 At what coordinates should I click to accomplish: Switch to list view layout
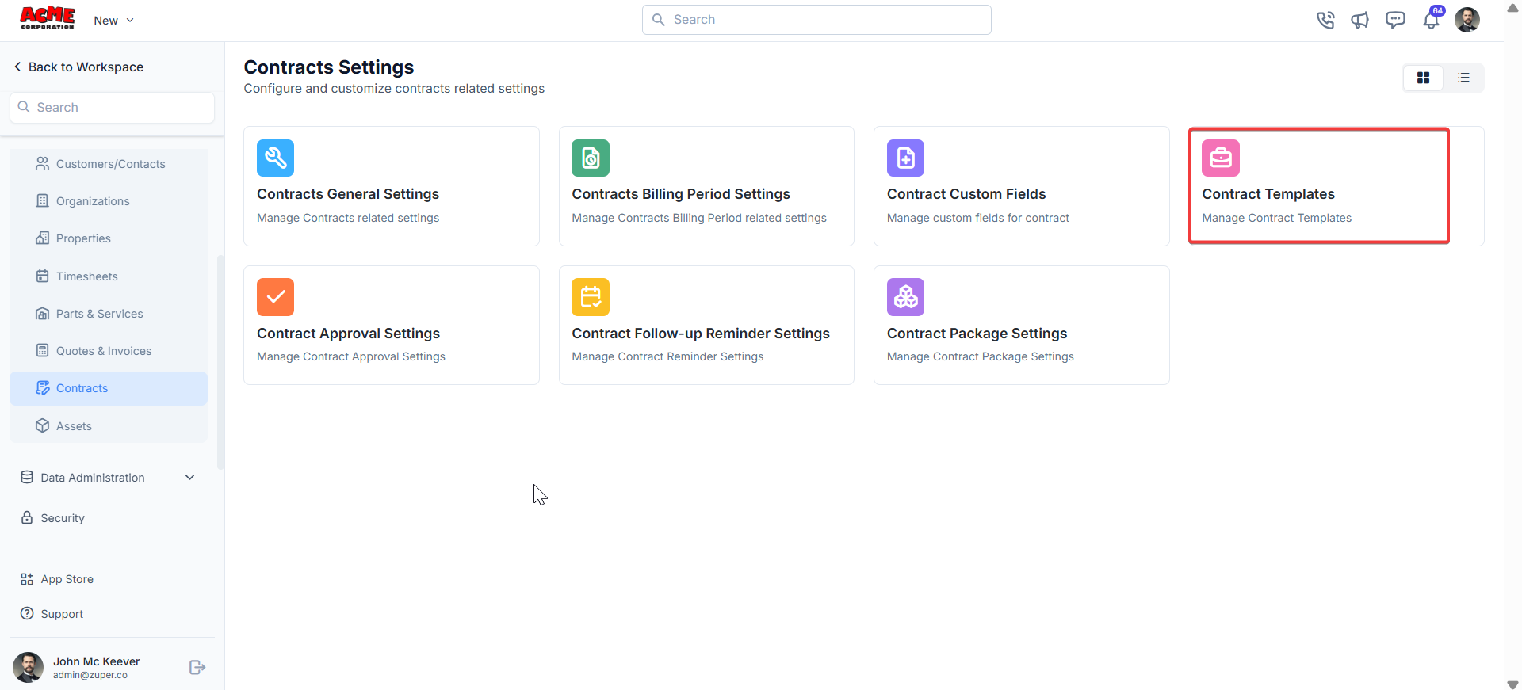1463,78
